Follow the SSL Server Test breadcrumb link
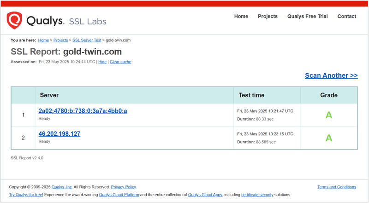 coord(87,40)
